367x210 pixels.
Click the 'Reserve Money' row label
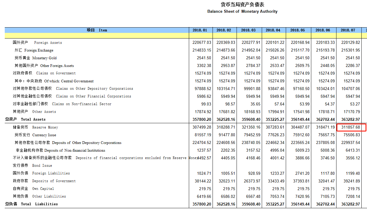click(45, 127)
